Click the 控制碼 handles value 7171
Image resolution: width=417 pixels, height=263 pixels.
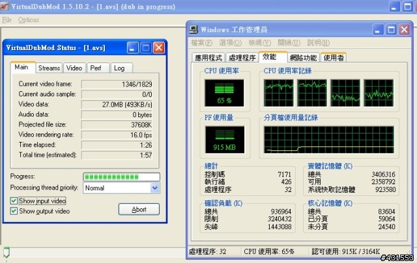point(284,174)
